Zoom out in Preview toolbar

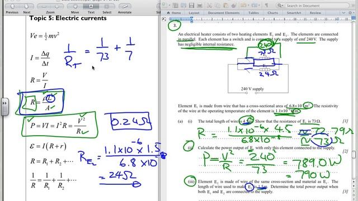[44, 6]
